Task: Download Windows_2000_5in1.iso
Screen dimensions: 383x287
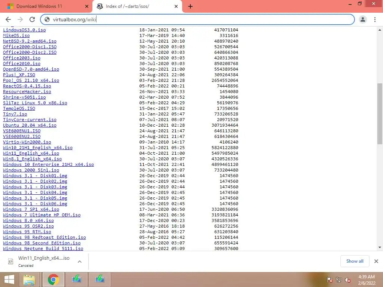Action: [x=31, y=170]
